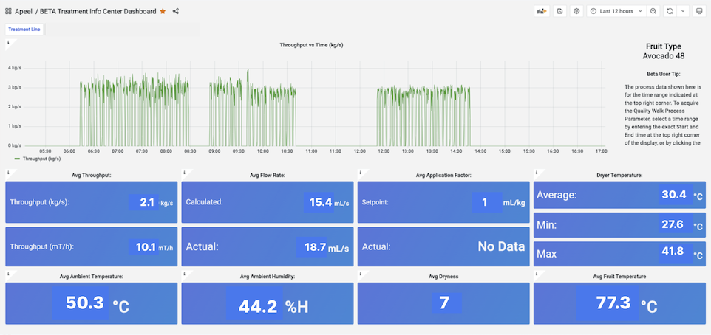Image resolution: width=711 pixels, height=335 pixels.
Task: Open the Apeel folder breadcrumb
Action: [x=24, y=11]
